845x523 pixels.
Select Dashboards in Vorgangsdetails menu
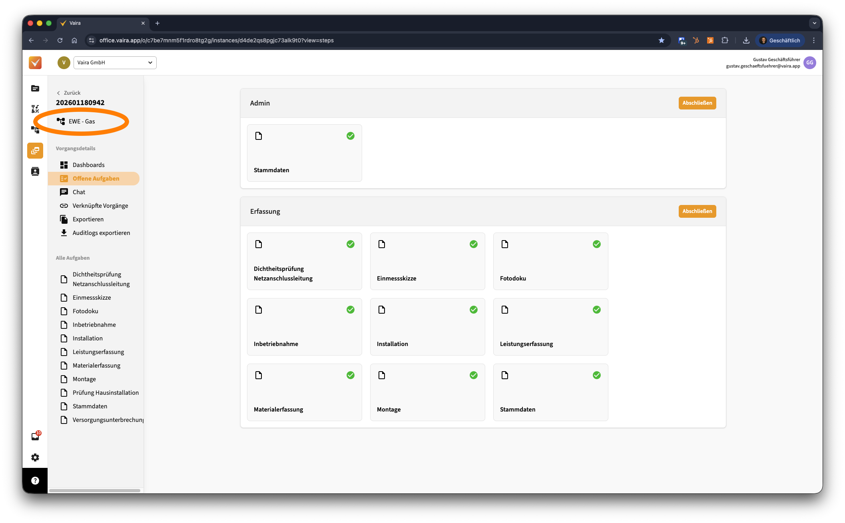[x=88, y=165]
